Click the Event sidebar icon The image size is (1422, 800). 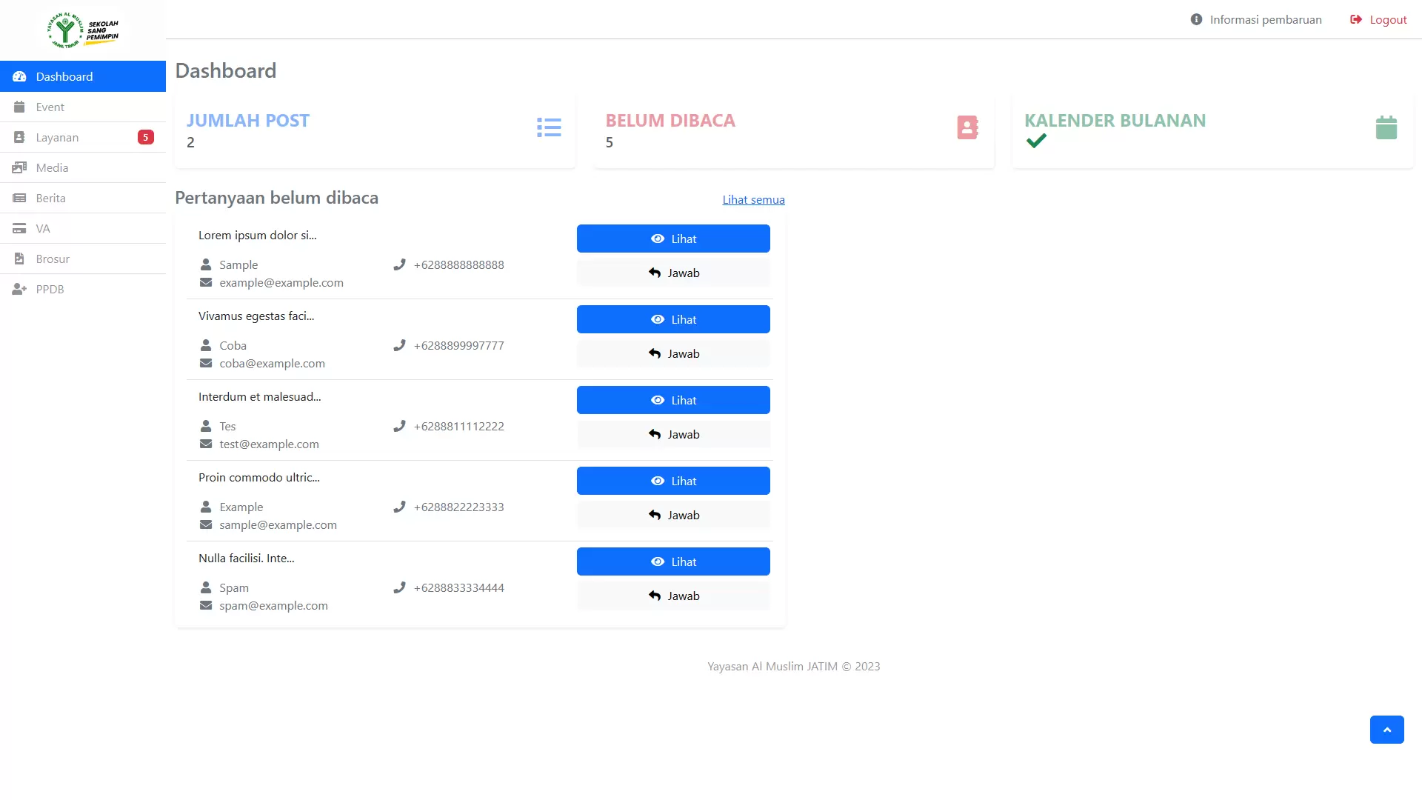[x=19, y=107]
